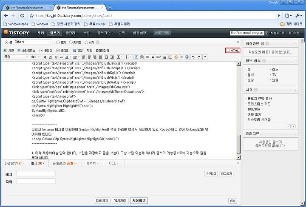Switch to the 트랙백 tab
Screen dimensions: 306x207
(x=92, y=163)
